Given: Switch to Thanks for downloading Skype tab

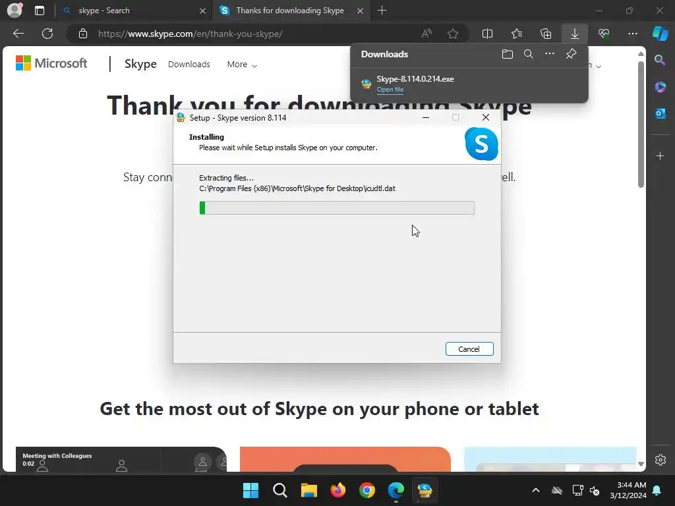Looking at the screenshot, I should pyautogui.click(x=290, y=11).
